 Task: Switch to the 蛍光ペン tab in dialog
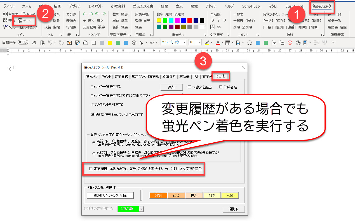[92, 76]
